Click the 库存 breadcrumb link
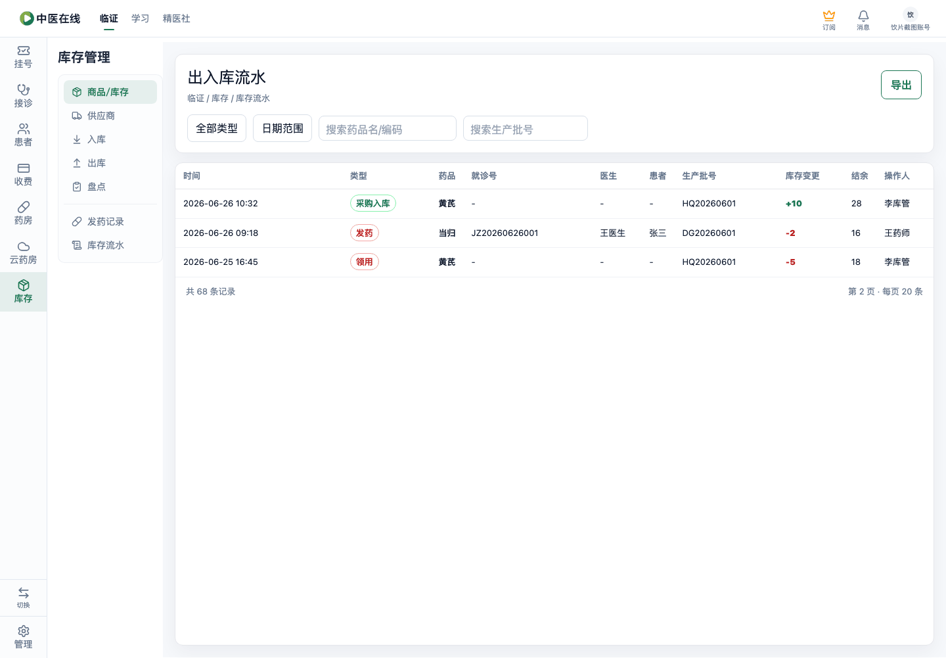Screen dimensions: 946x658 point(220,99)
